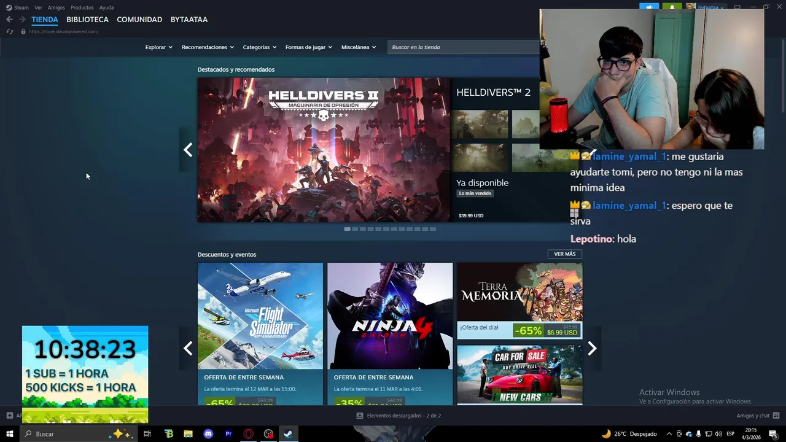786x442 pixels.
Task: Select first carousel pagination dot
Action: coord(348,229)
